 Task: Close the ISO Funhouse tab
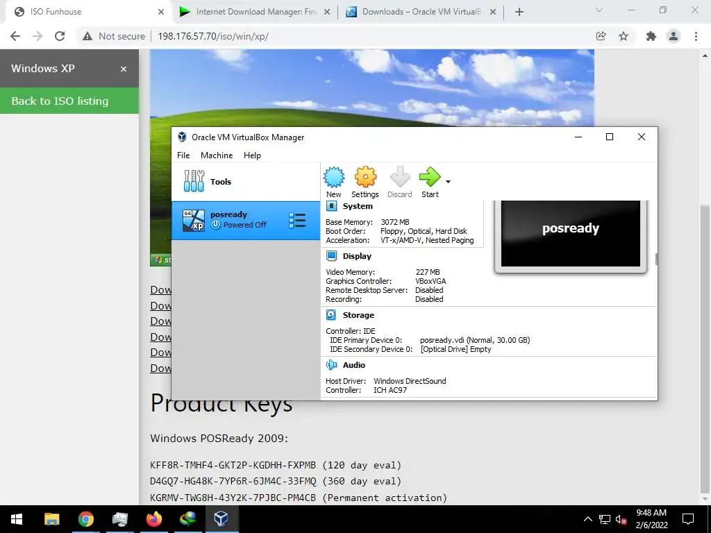click(161, 12)
